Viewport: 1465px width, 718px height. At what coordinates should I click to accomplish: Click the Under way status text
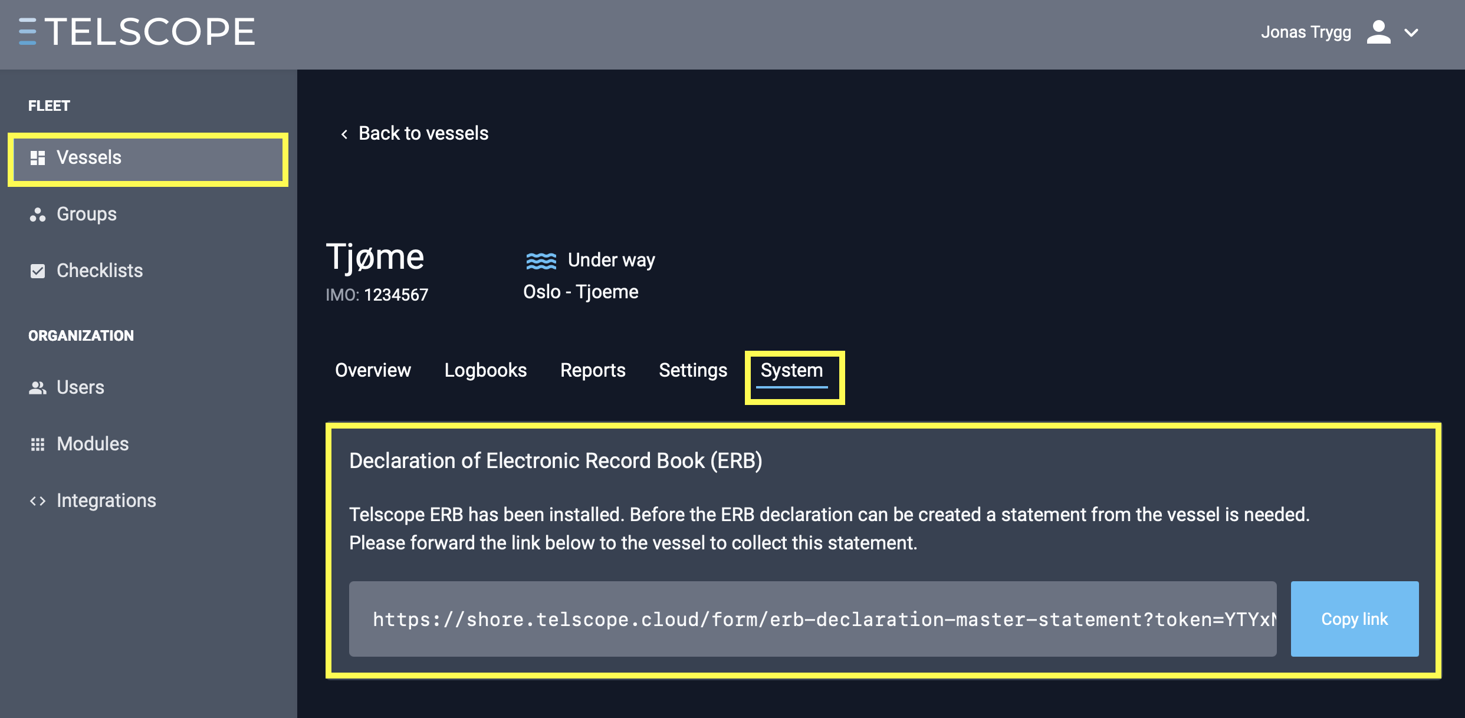click(x=612, y=260)
